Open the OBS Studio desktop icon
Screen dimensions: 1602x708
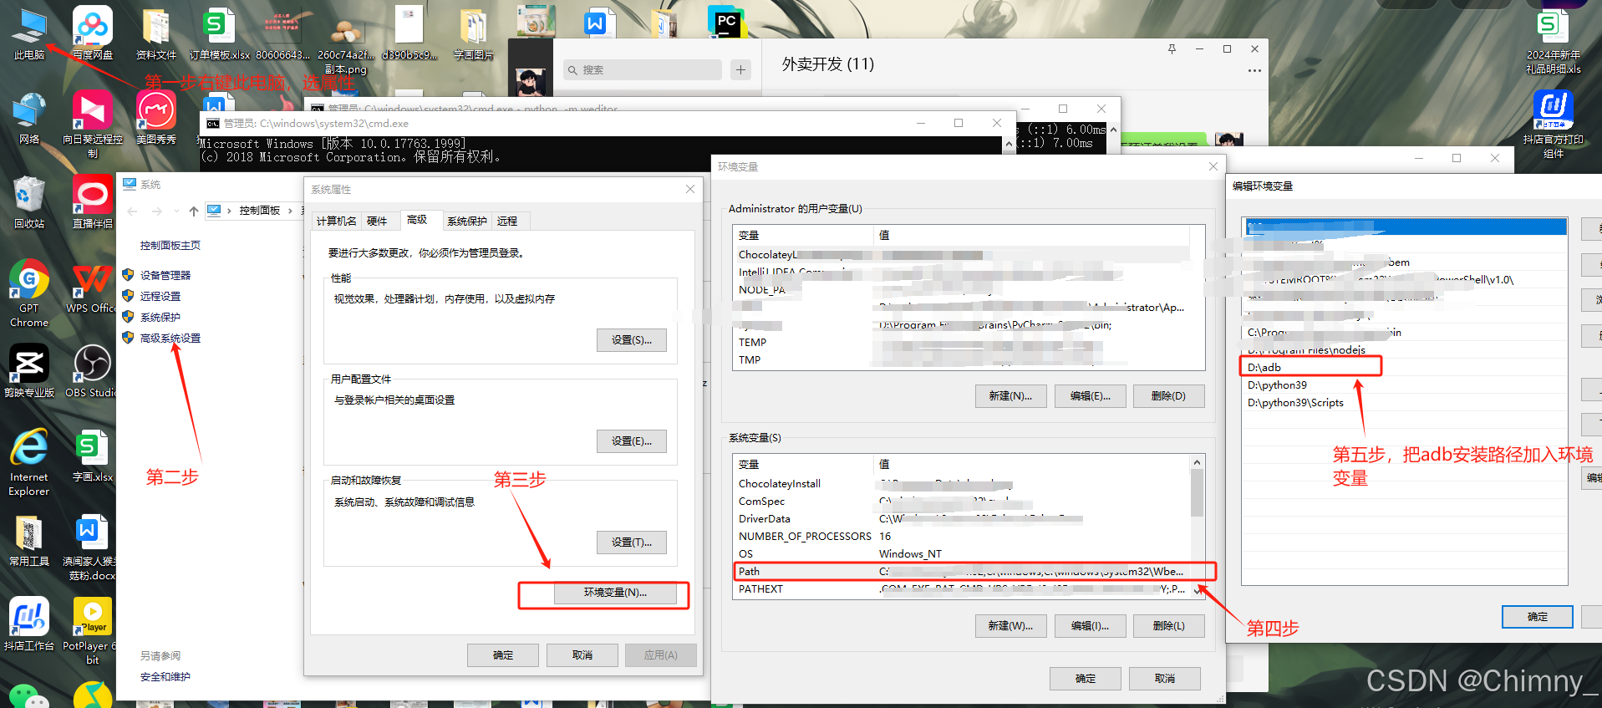click(92, 370)
